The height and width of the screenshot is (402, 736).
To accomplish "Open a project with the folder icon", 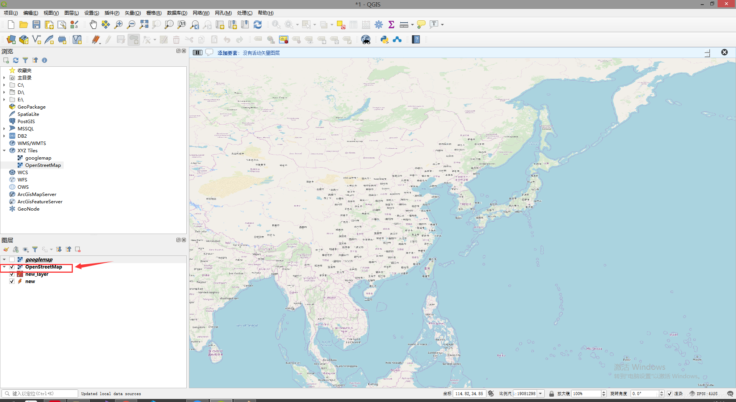I will tap(24, 25).
